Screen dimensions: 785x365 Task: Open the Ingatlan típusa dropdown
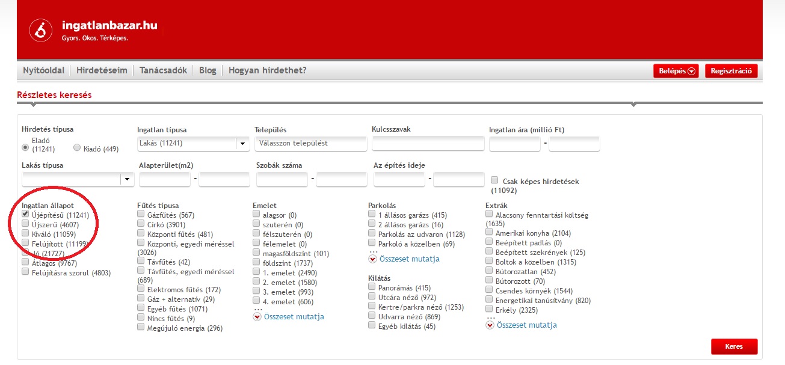coord(242,144)
